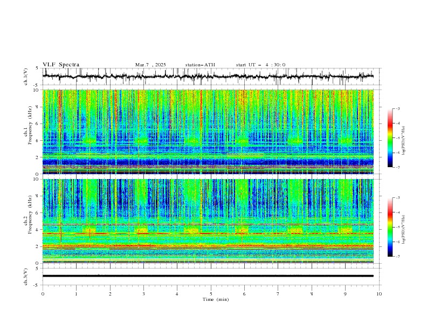Image resolution: width=427 pixels, height=330 pixels.
Task: Click the "0" tick label on the time axis
Action: pos(43,294)
